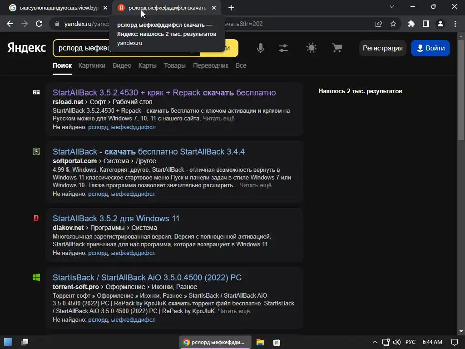Open StartIsBack / StartAllBack AiO result
Viewport: 465px width, 349px height.
[147, 278]
